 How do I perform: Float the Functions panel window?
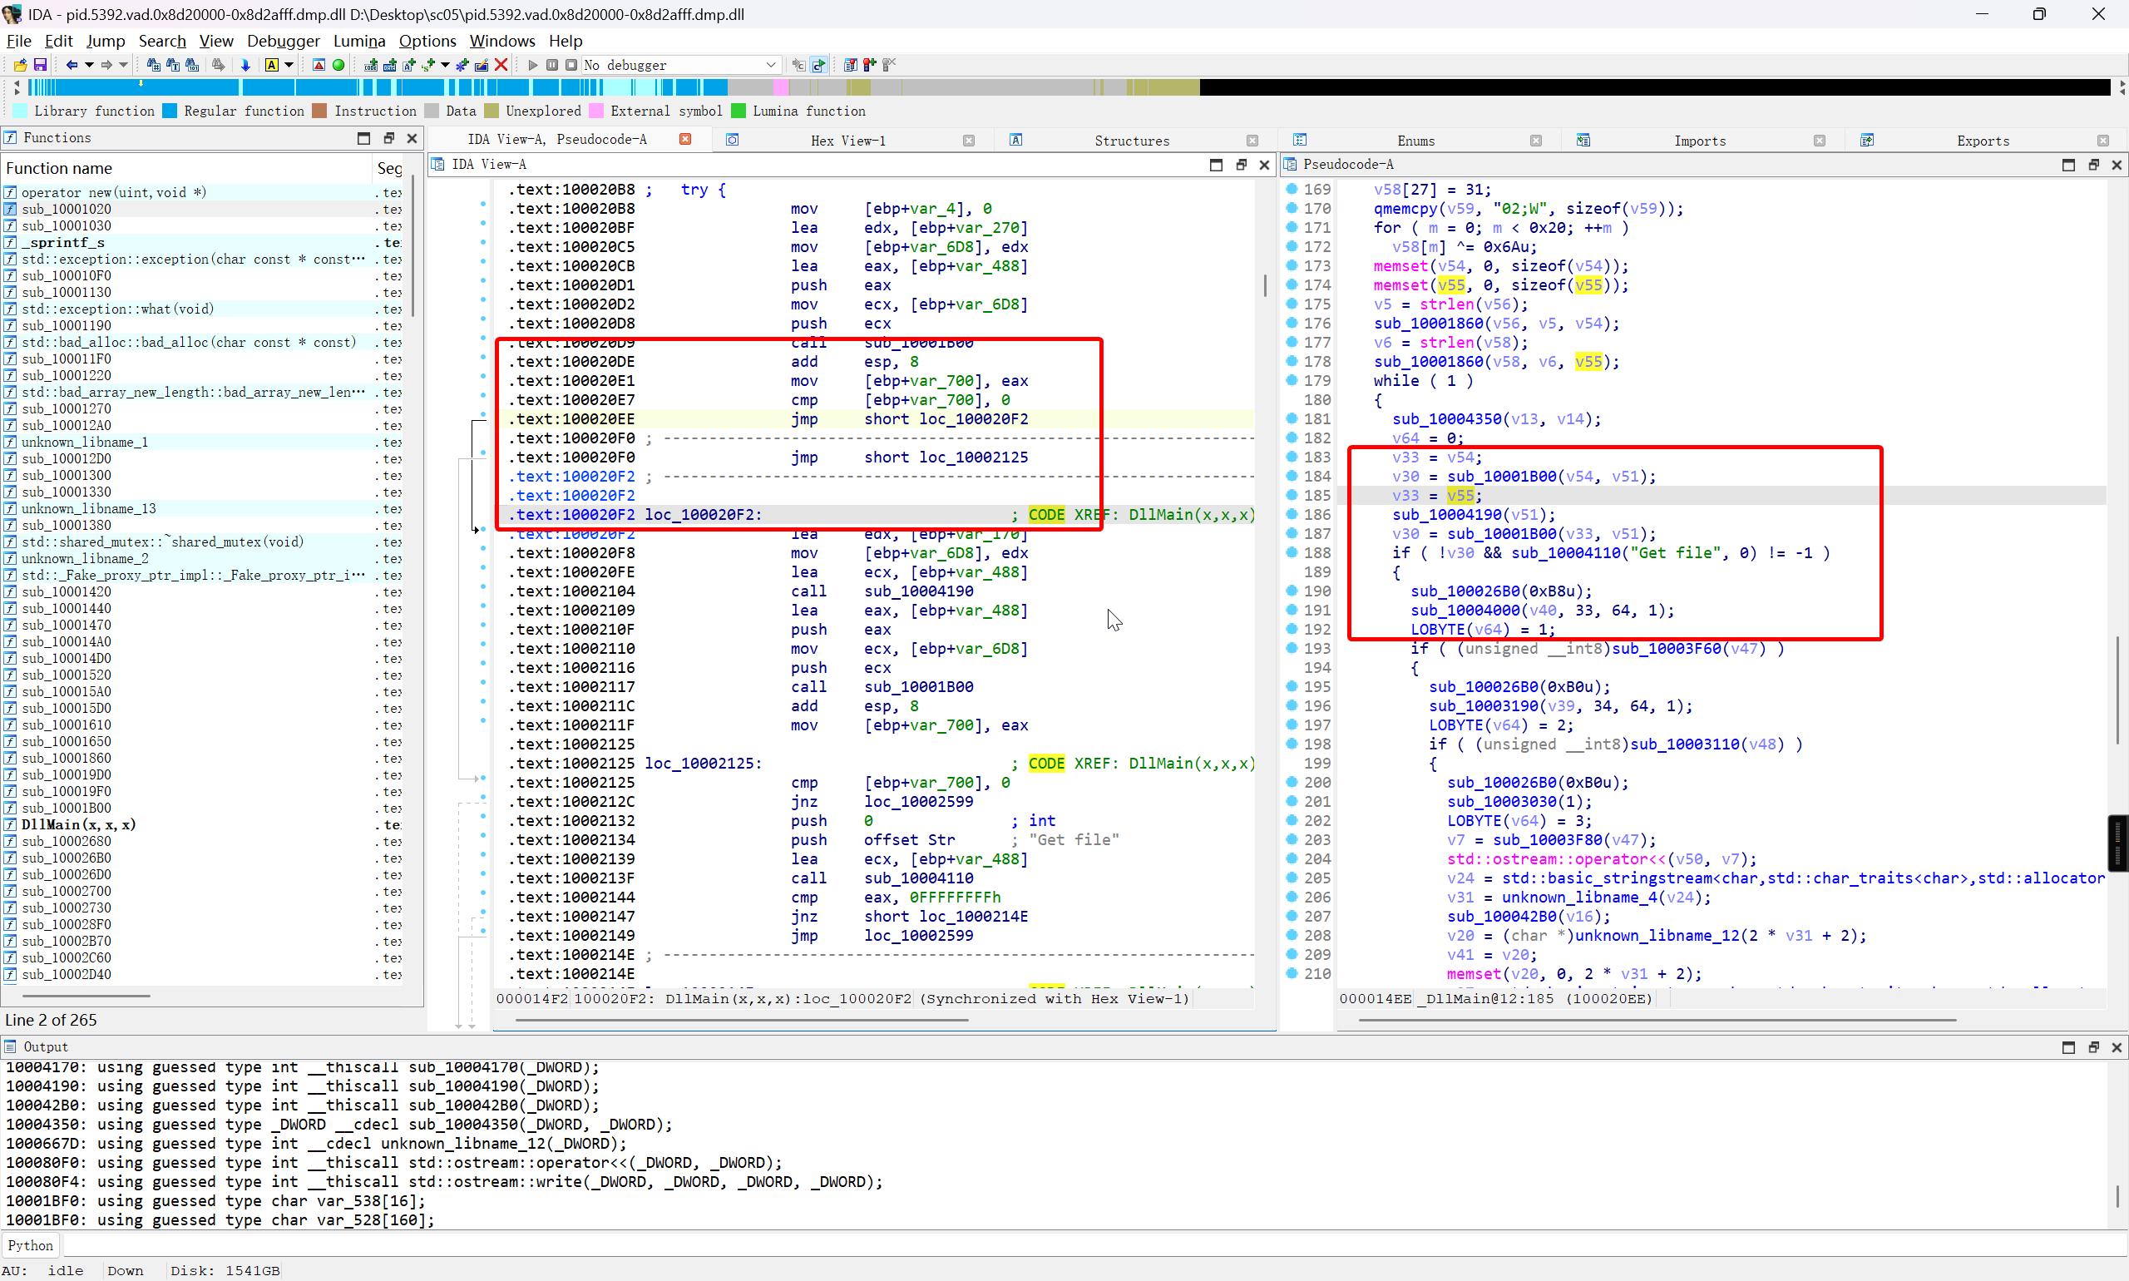click(388, 138)
